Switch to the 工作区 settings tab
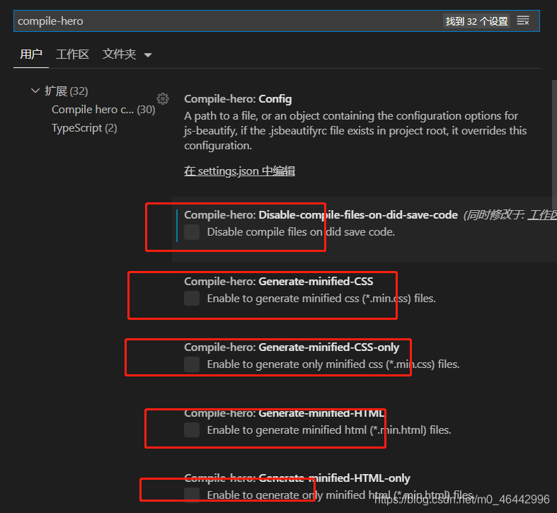Screen dimensions: 557x513 click(72, 54)
